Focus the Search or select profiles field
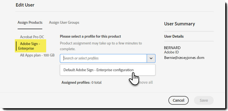 click(103, 58)
